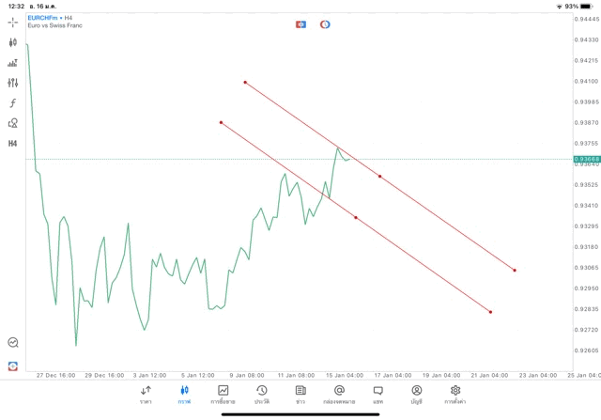Screen dimensions: 601x420
Task: Switch to the การซื้อขาย (Trade) tab
Action: click(x=223, y=395)
